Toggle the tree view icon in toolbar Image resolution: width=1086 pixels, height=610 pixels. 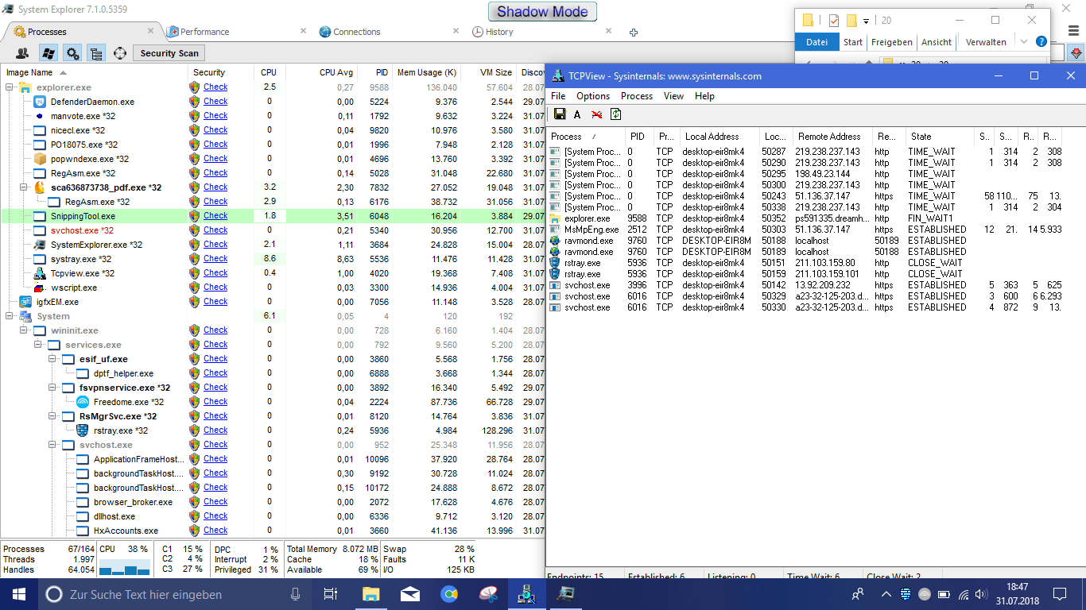point(95,53)
